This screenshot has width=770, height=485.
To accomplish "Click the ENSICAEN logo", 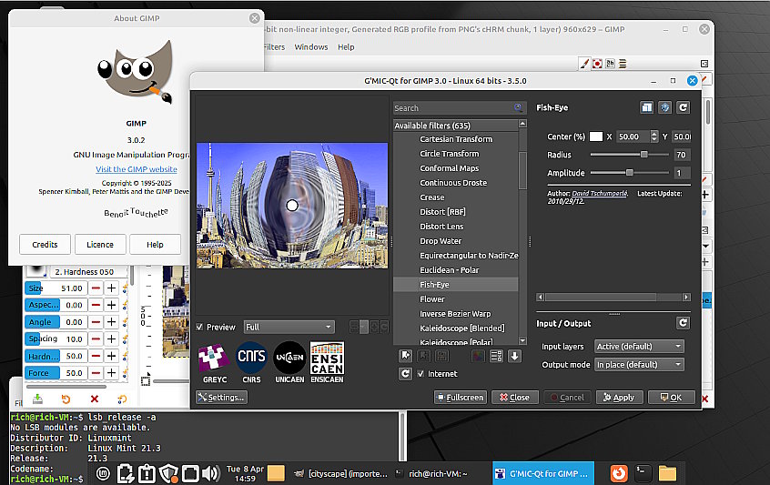I will tap(327, 363).
